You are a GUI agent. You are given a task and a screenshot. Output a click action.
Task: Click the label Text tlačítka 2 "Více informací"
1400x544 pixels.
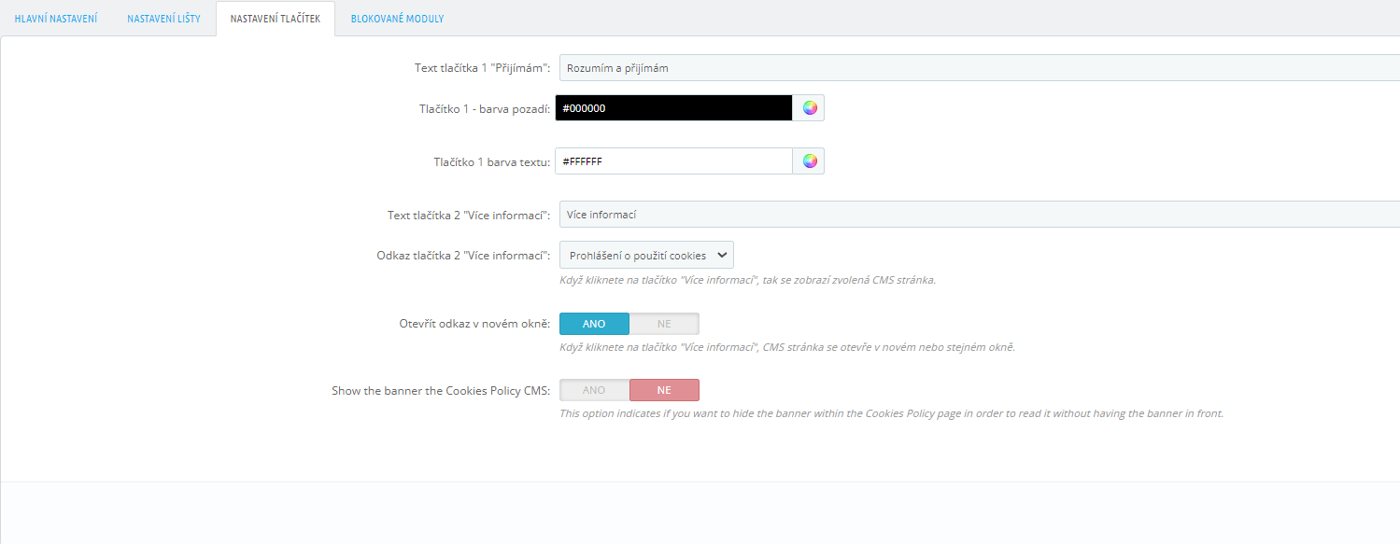point(469,216)
